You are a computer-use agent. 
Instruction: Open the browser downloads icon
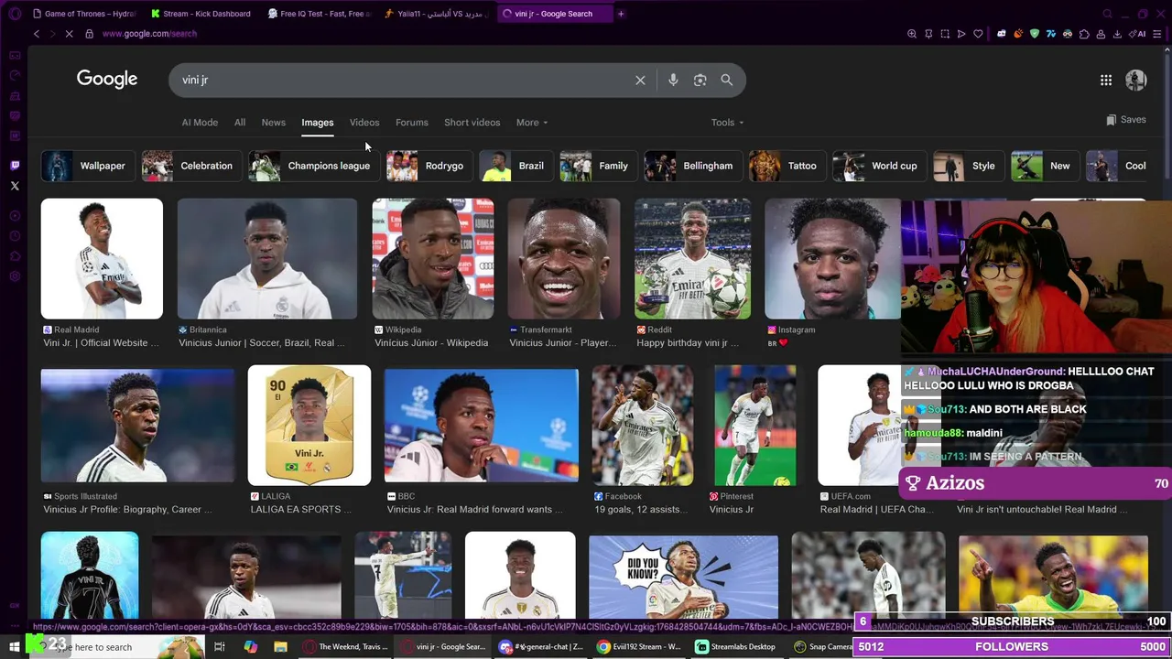click(1117, 34)
